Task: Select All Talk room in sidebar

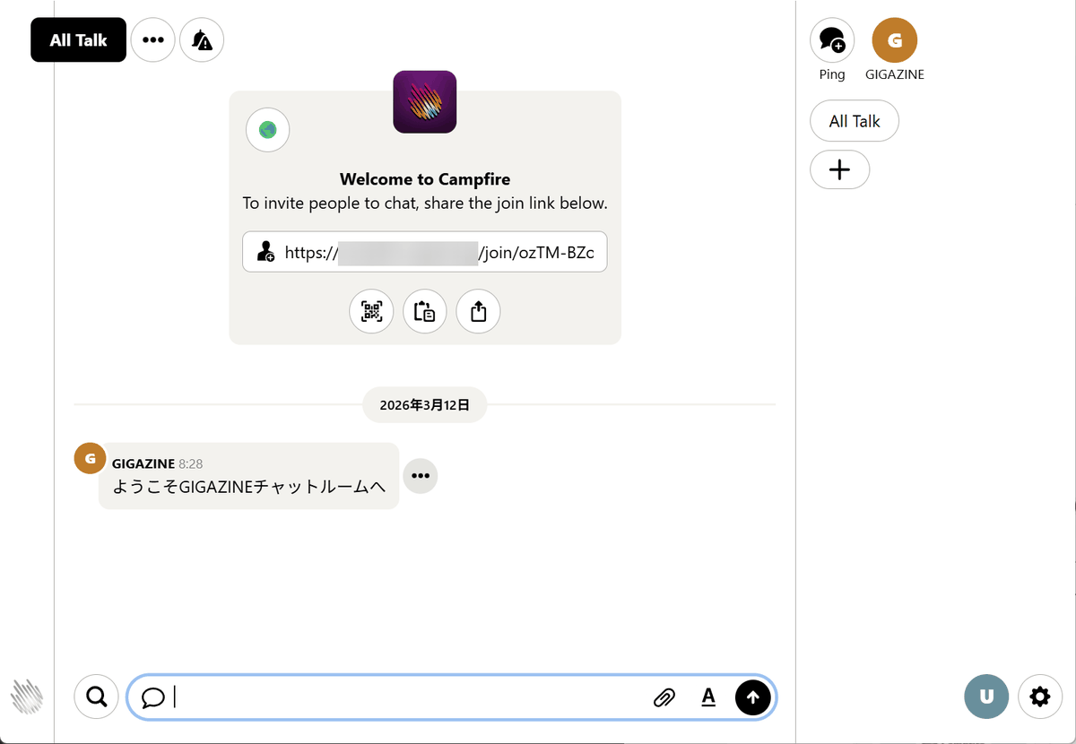Action: tap(854, 121)
